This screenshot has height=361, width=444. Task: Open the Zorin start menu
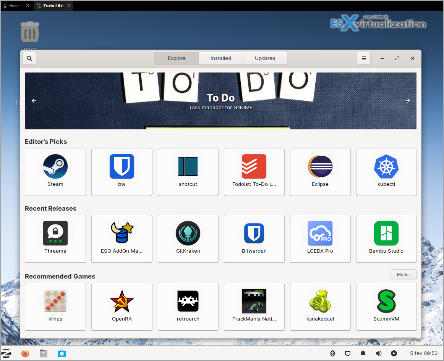coord(6,353)
